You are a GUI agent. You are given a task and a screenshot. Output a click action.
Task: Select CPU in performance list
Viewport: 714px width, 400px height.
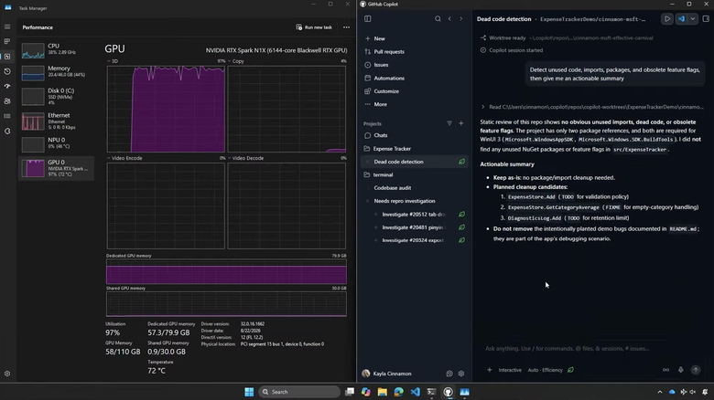pos(57,49)
